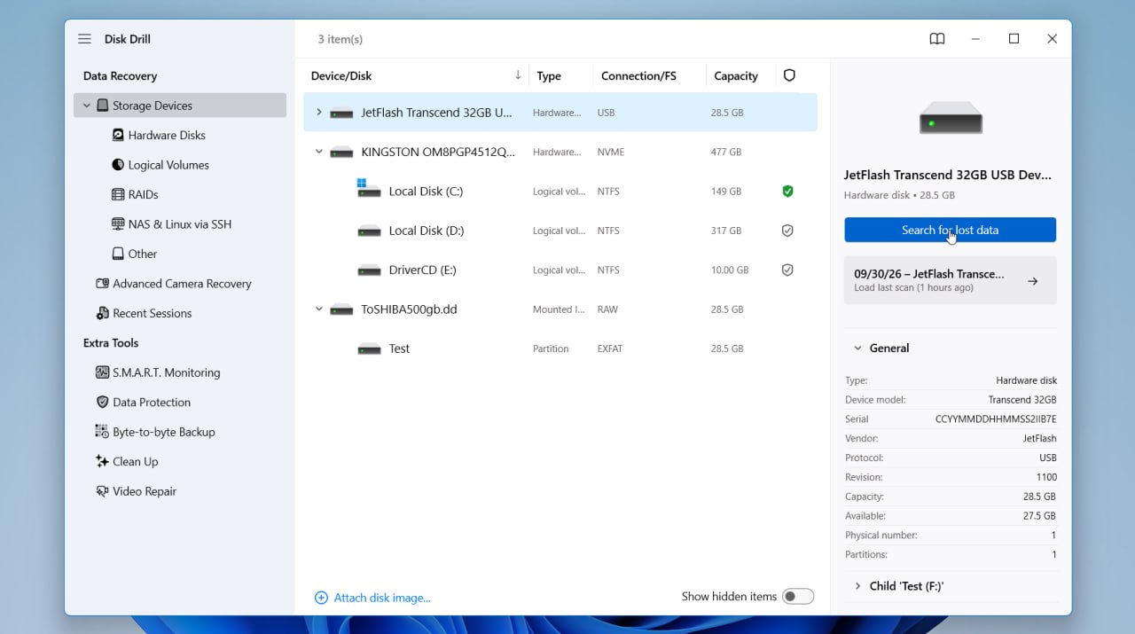Screen dimensions: 1135x634
Task: Select the DriverCD (E:) volume row
Action: click(560, 270)
